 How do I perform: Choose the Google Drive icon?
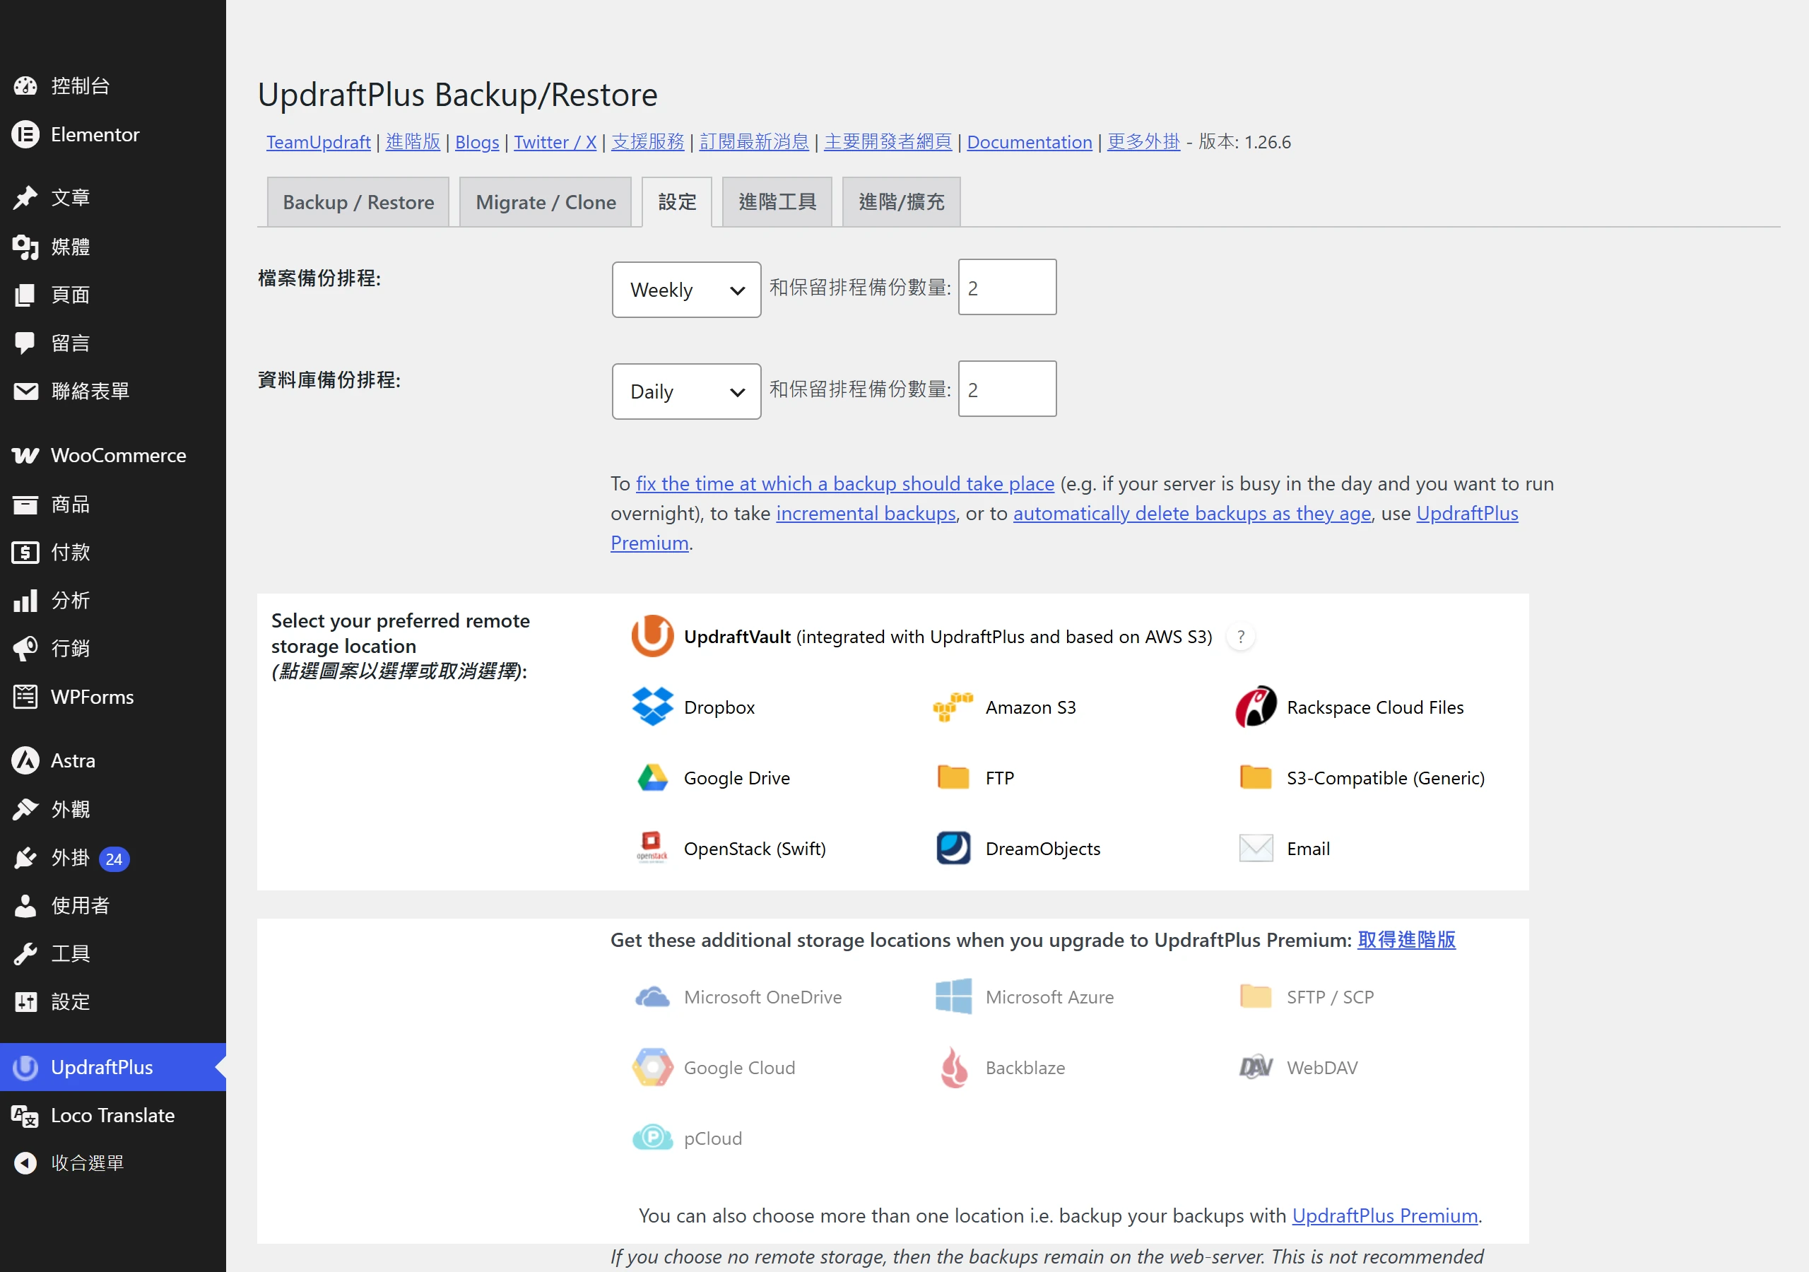click(652, 778)
